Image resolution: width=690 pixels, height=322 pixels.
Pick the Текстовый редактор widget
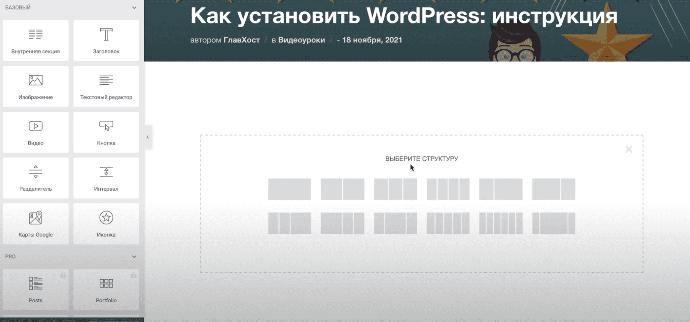106,87
